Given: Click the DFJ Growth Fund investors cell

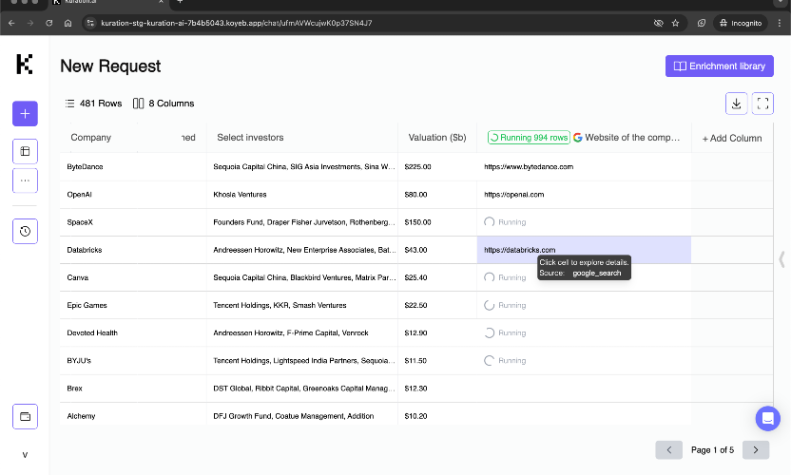Looking at the screenshot, I should [x=302, y=414].
